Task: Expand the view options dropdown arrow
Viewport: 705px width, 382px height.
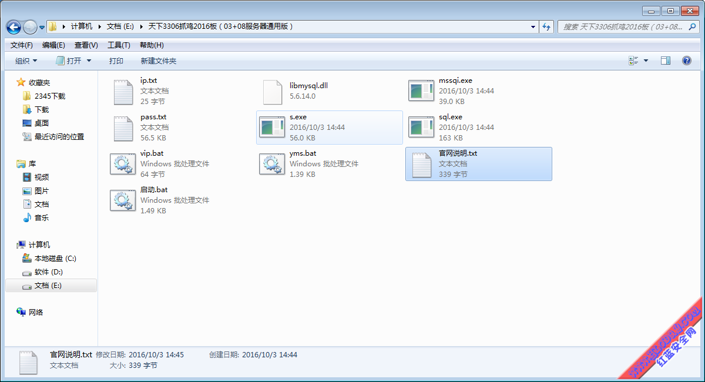Action: [646, 61]
